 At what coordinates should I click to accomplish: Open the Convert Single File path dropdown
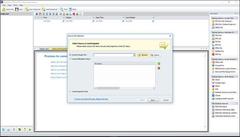click(x=134, y=55)
